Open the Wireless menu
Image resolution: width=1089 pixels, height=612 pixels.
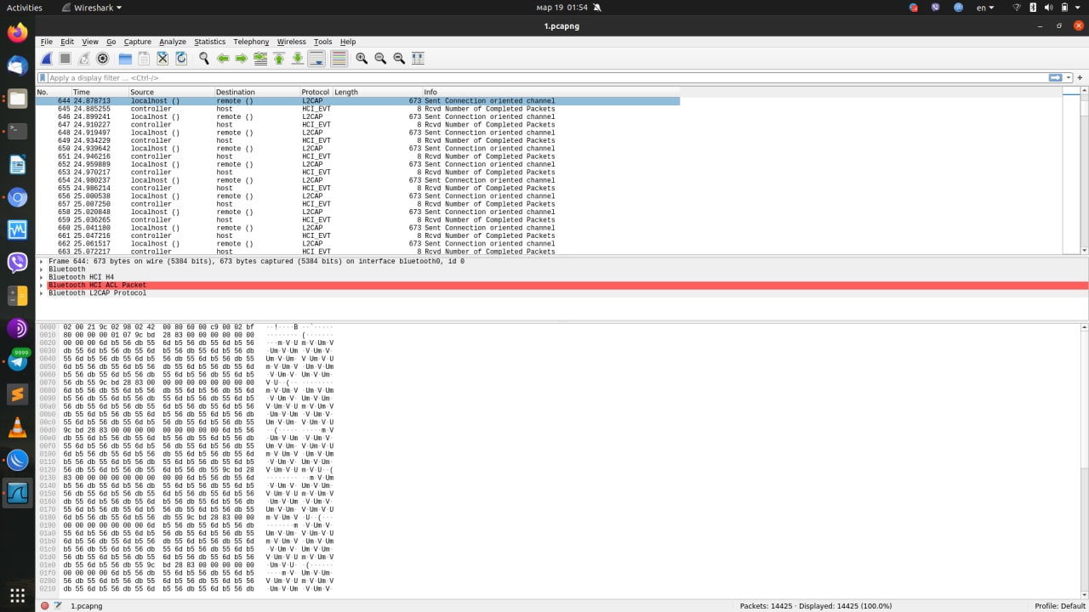coord(292,42)
